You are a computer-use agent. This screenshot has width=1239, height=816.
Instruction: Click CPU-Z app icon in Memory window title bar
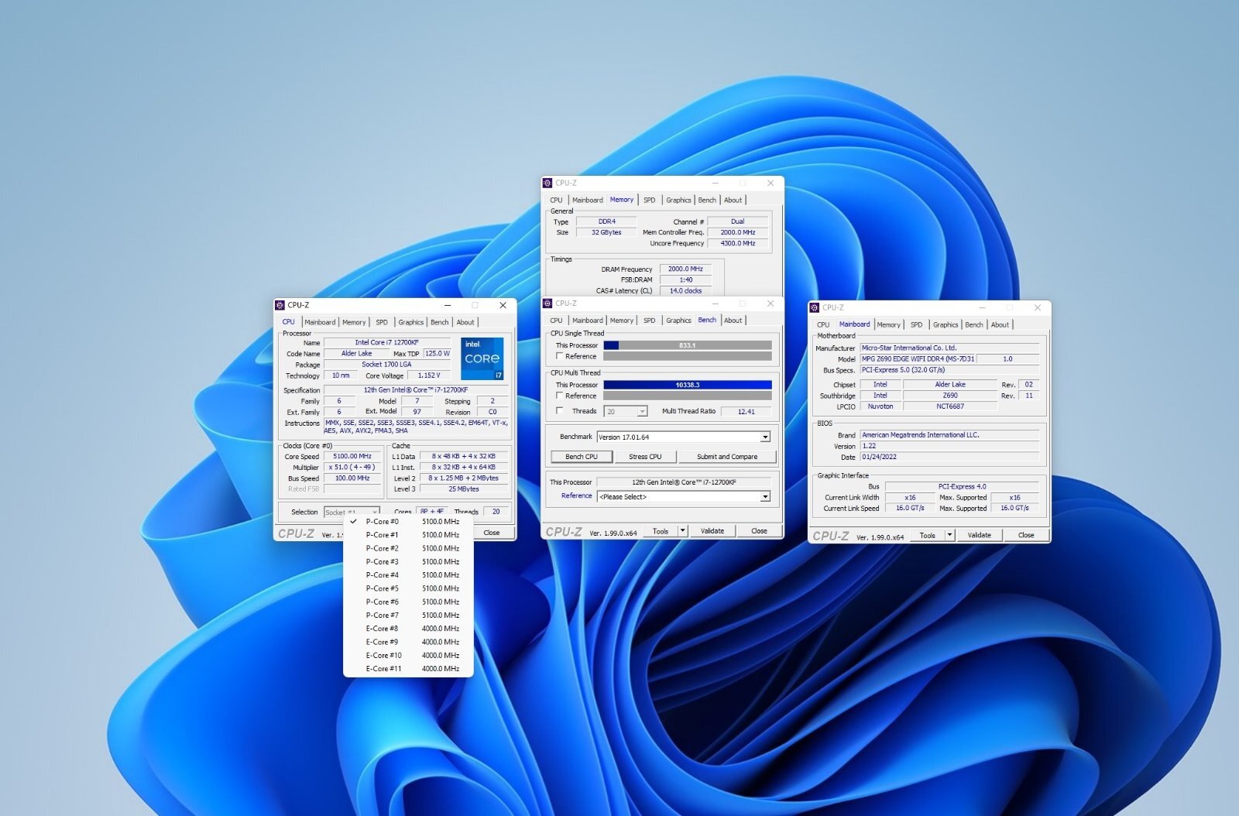pyautogui.click(x=547, y=183)
